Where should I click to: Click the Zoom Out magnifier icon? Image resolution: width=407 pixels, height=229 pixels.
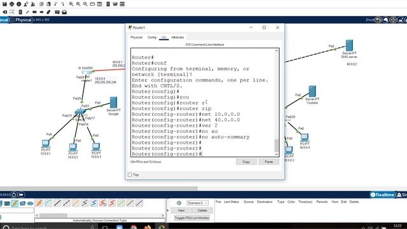[85, 4]
